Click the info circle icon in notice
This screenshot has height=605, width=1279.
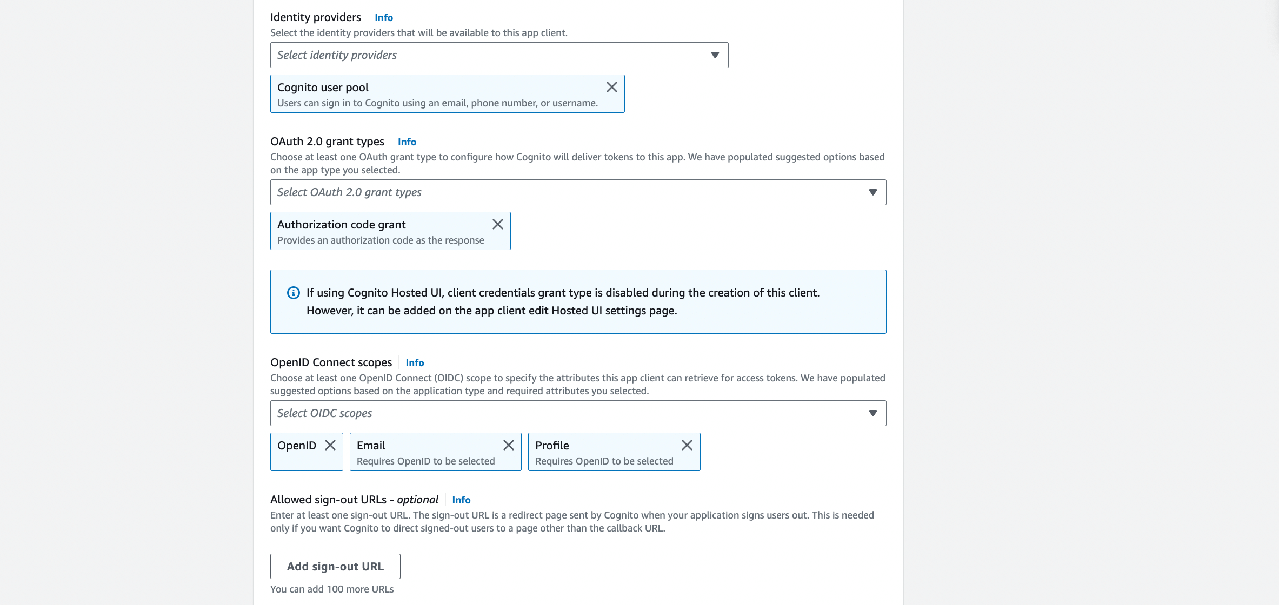[293, 293]
